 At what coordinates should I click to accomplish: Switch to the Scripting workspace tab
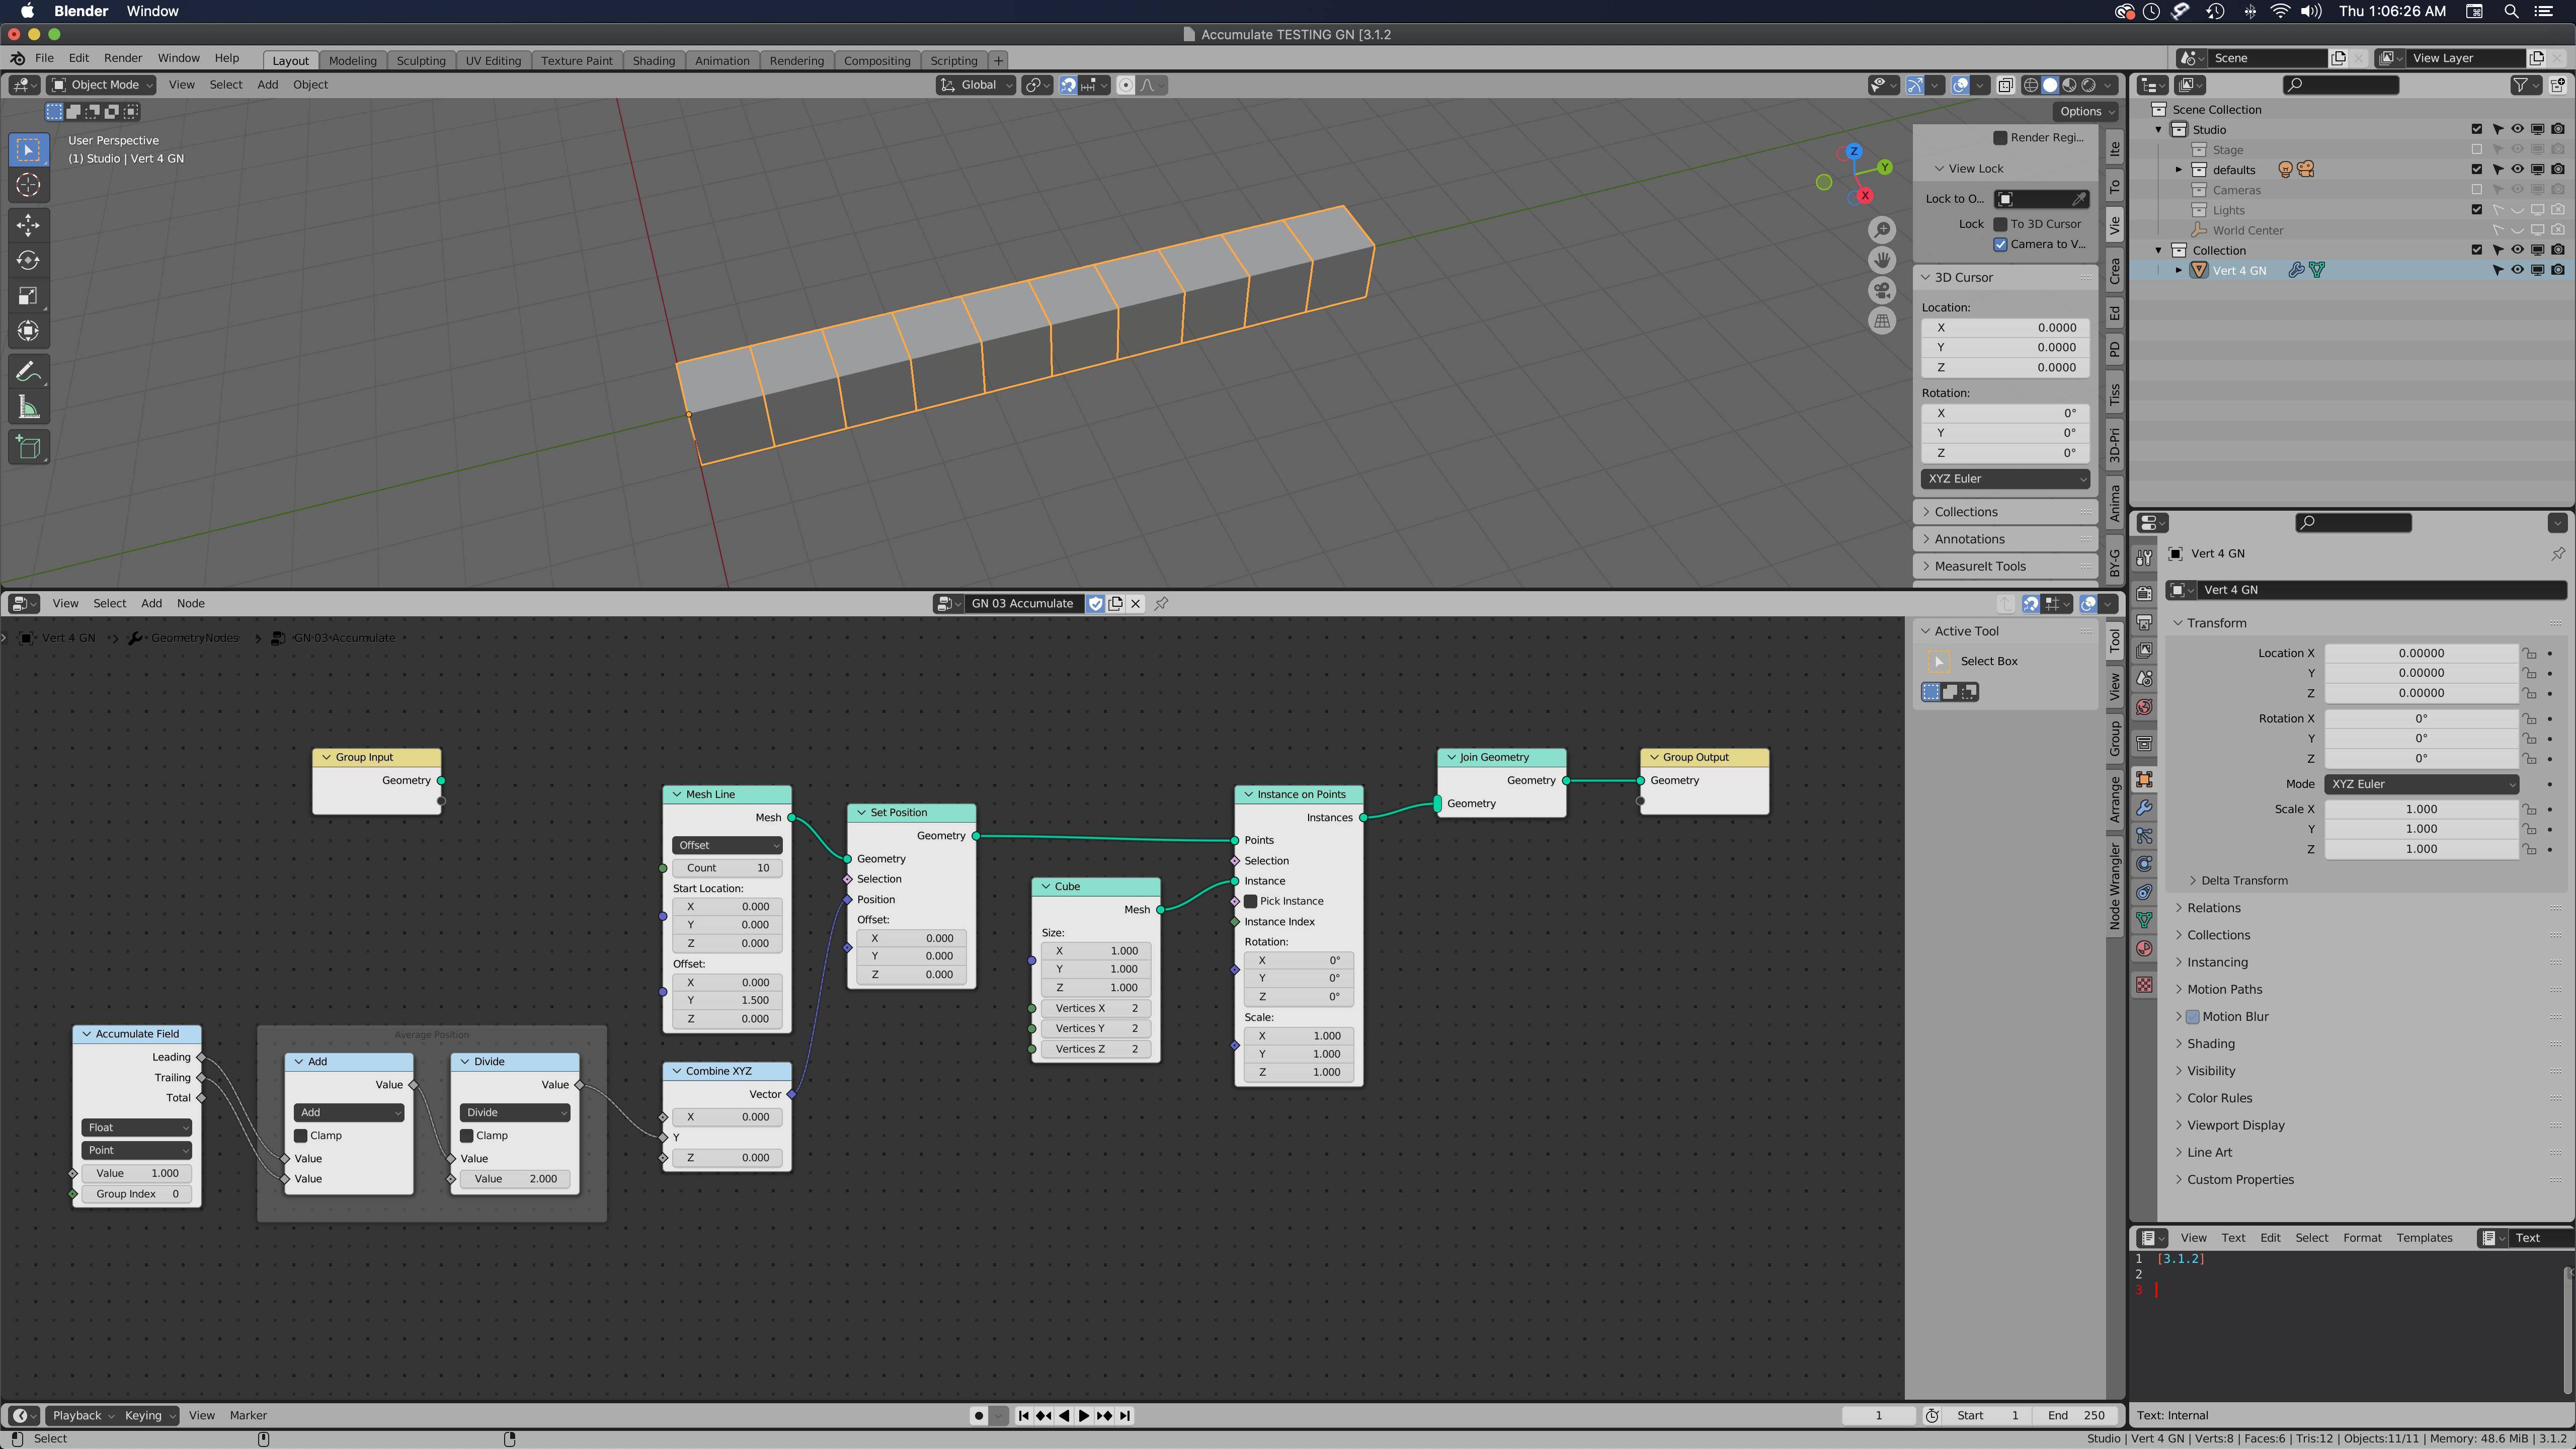(953, 60)
